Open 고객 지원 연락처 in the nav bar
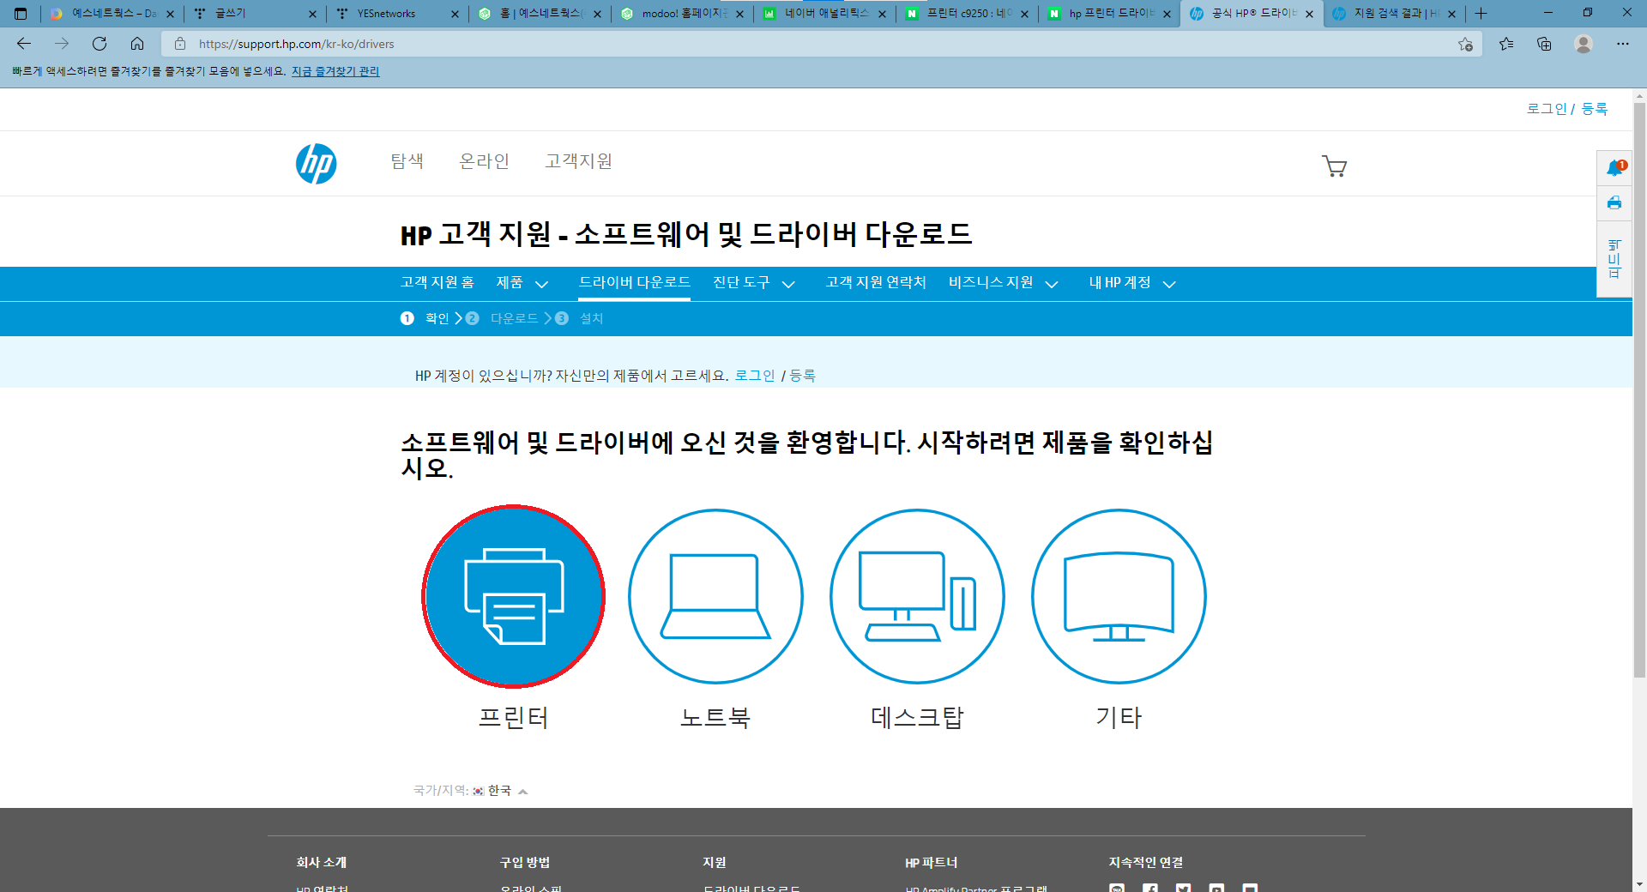1647x892 pixels. pyautogui.click(x=876, y=283)
